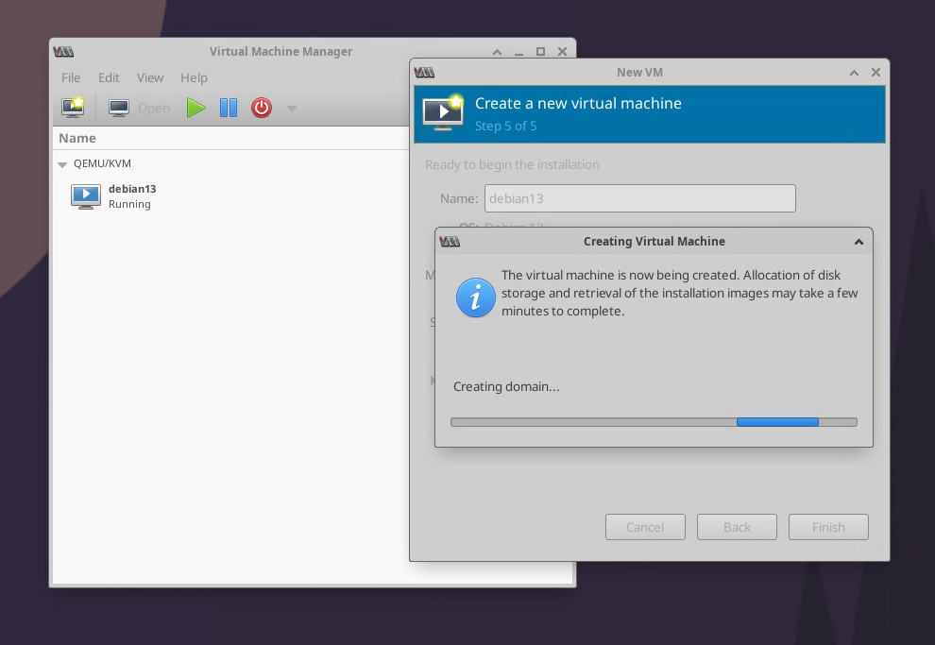Open the Help menu
The image size is (935, 645).
194,77
